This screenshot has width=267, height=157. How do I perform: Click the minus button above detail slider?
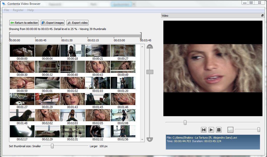[150, 46]
